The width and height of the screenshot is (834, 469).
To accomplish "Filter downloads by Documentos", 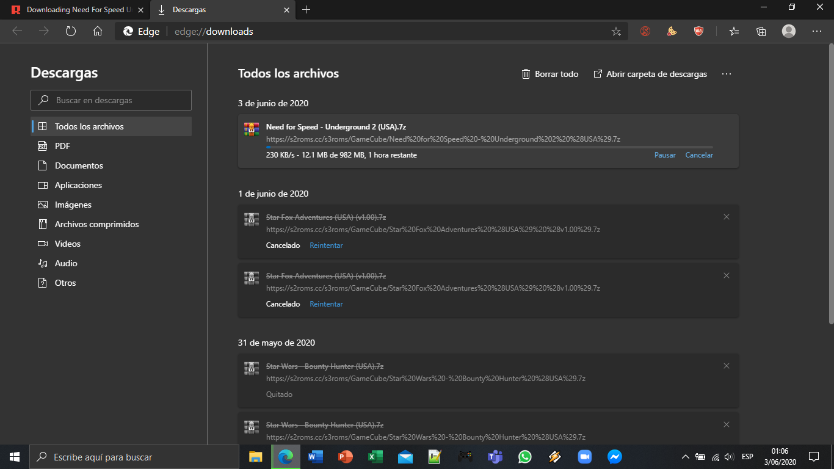I will pos(111,165).
